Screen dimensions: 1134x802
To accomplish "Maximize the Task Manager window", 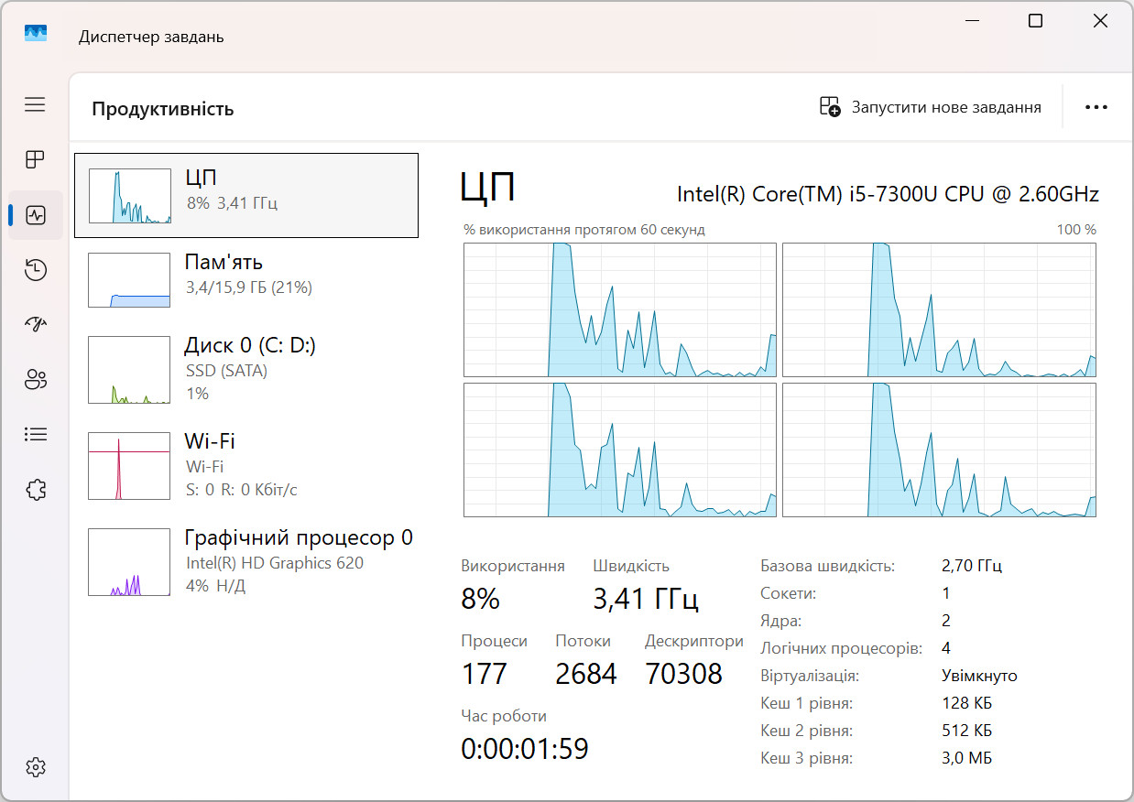I will (1035, 21).
